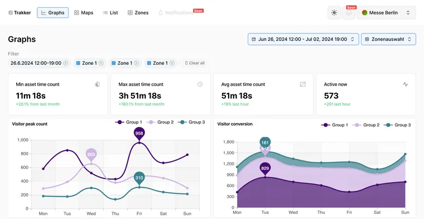Image resolution: width=424 pixels, height=219 pixels.
Task: Click the four-squares icon in Maps tab
Action: [x=76, y=13]
